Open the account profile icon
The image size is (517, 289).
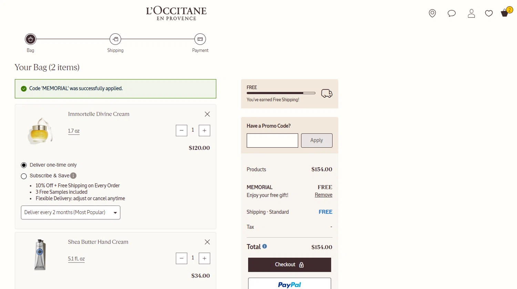(x=471, y=13)
